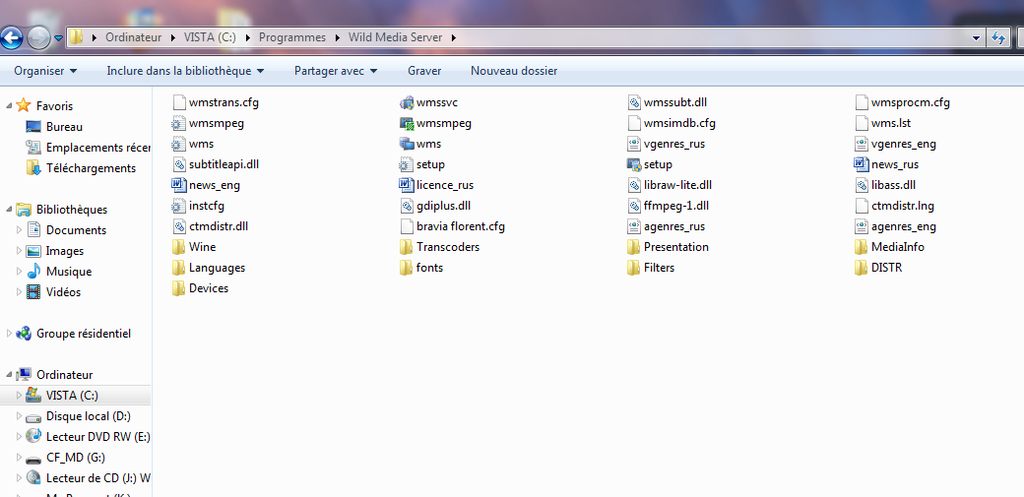Viewport: 1024px width, 497px height.
Task: Click Wild Media Server breadcrumb segment
Action: (x=395, y=37)
